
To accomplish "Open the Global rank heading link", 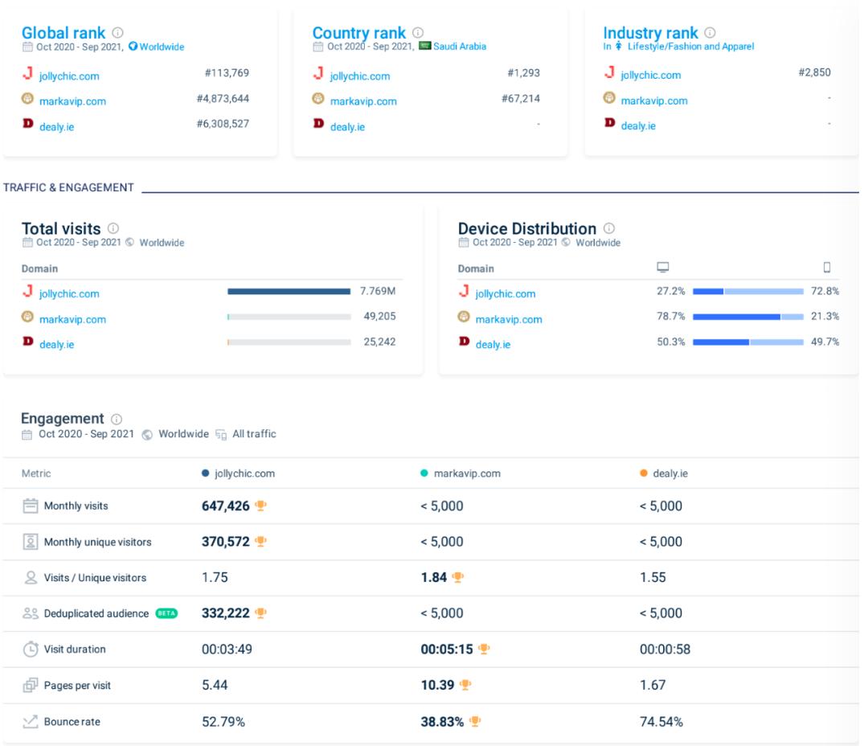I will coord(63,33).
